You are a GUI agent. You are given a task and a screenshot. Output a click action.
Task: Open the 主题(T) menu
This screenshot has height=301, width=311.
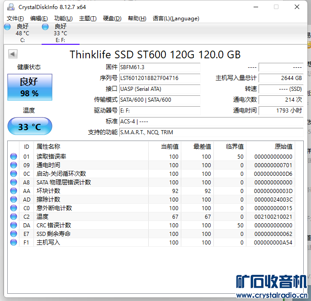tap(88, 19)
